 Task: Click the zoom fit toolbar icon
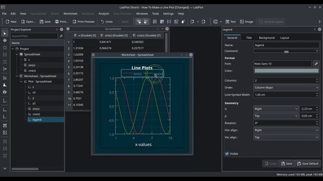tap(216, 22)
